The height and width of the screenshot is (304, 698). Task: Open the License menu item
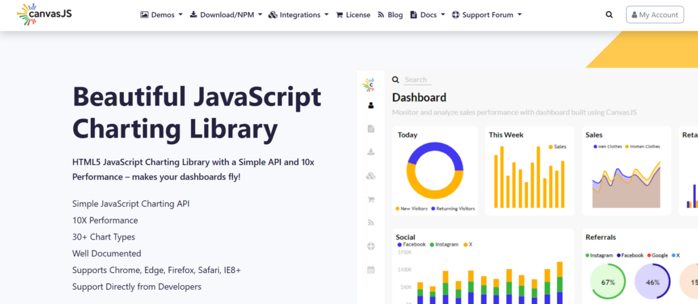pos(353,15)
